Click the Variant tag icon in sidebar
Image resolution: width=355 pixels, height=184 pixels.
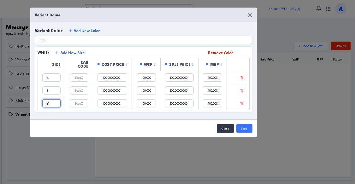(x=11, y=114)
